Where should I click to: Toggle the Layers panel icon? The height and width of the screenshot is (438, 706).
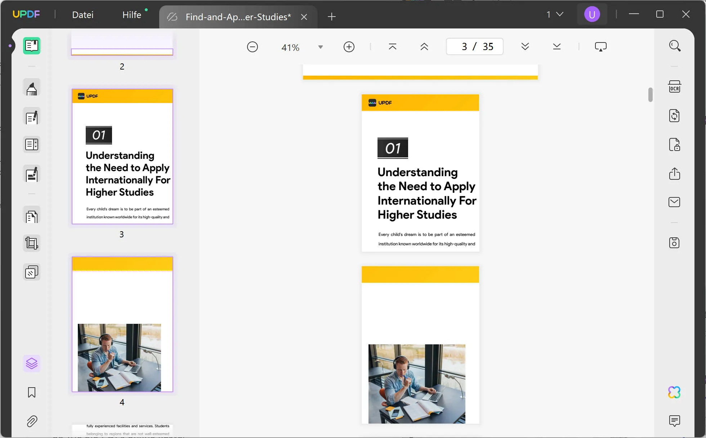[32, 363]
